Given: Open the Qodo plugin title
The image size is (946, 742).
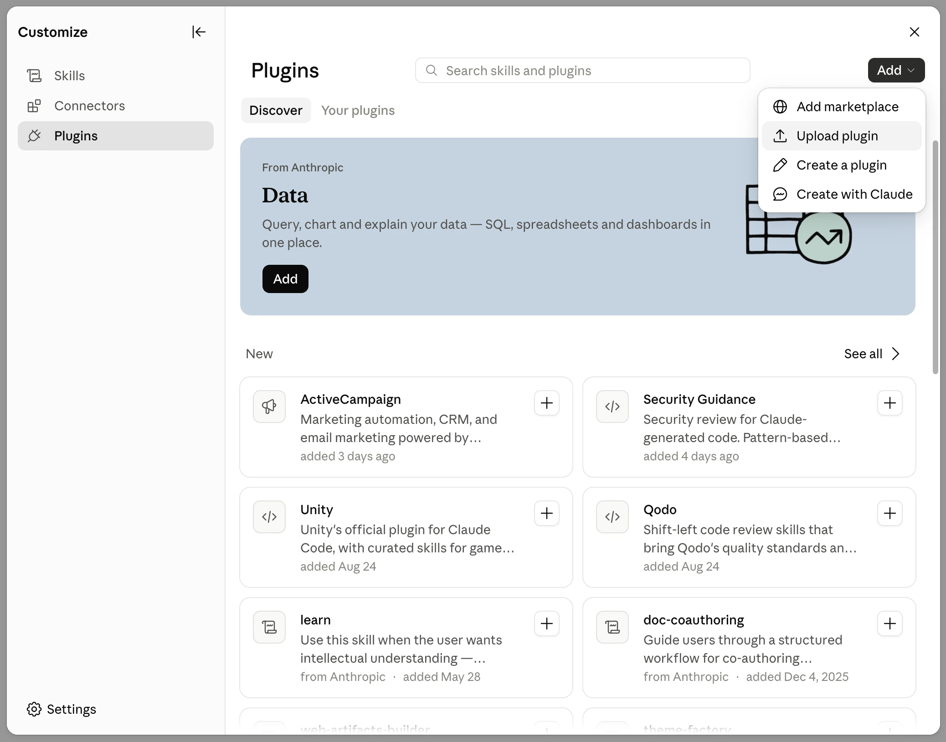Looking at the screenshot, I should pos(660,510).
